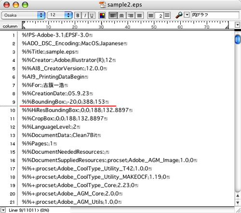Open the status bar popup menu

[x=3, y=210]
